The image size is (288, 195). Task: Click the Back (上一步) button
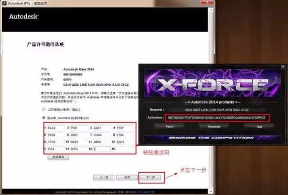(x=103, y=177)
